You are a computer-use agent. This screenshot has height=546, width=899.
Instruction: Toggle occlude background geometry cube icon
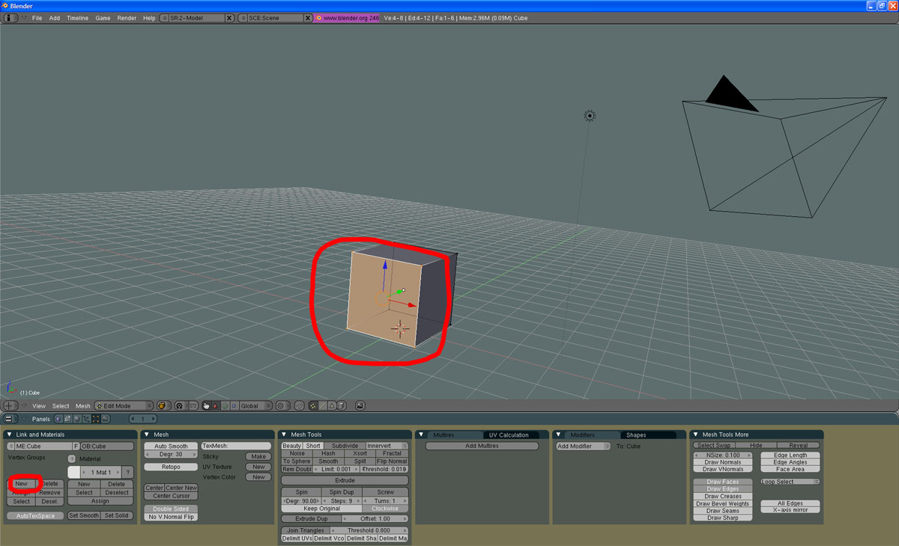pyautogui.click(x=342, y=405)
